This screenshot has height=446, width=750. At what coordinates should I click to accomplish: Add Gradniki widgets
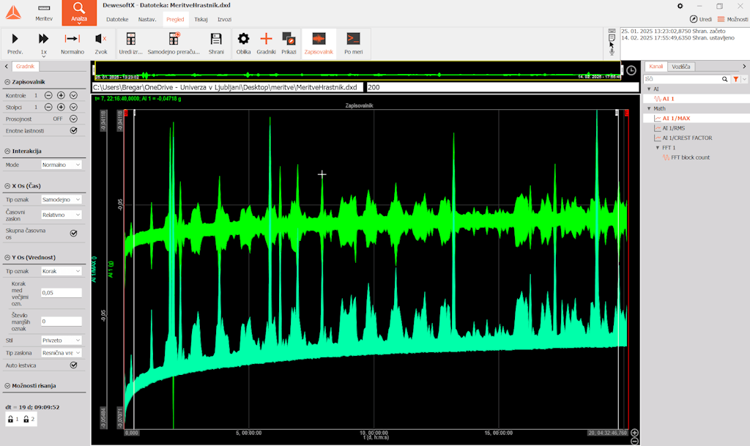tap(266, 43)
